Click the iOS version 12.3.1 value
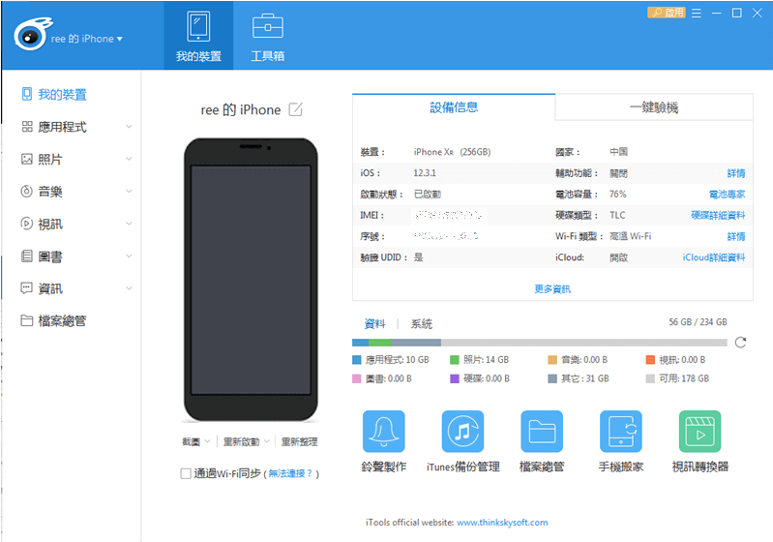Screen dimensions: 773x542 tap(425, 173)
